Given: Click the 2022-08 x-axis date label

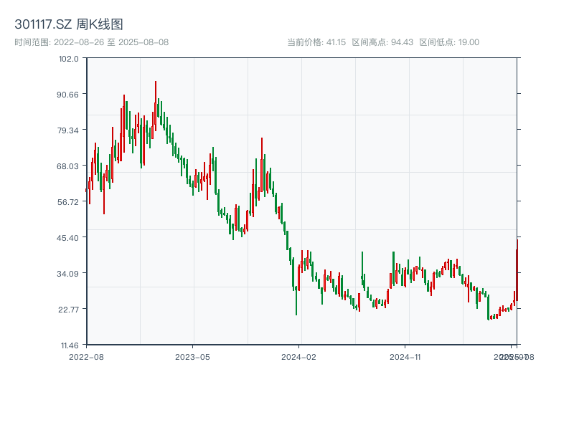Looking at the screenshot, I should click(86, 355).
